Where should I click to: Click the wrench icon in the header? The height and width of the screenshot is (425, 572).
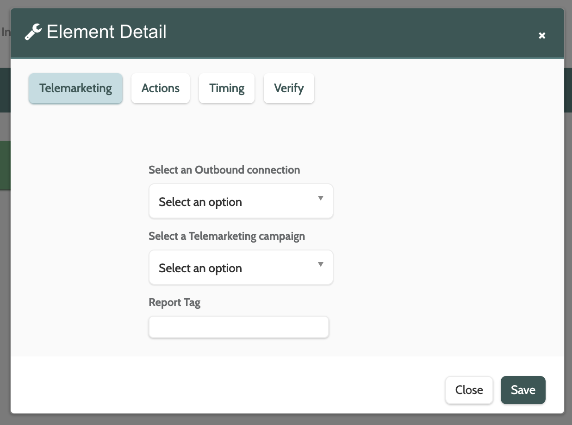click(33, 32)
